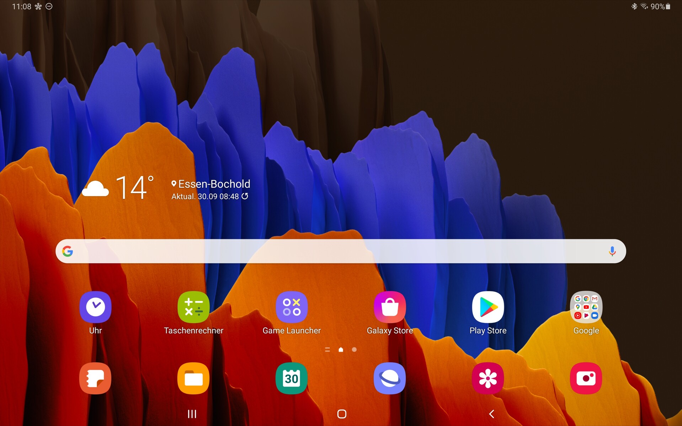This screenshot has height=426, width=682.
Task: Tap the Bluetooth status bar icon
Action: (x=634, y=6)
